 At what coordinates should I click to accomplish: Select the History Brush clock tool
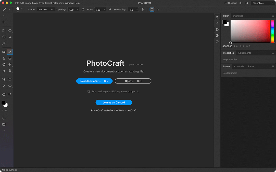pos(10,58)
